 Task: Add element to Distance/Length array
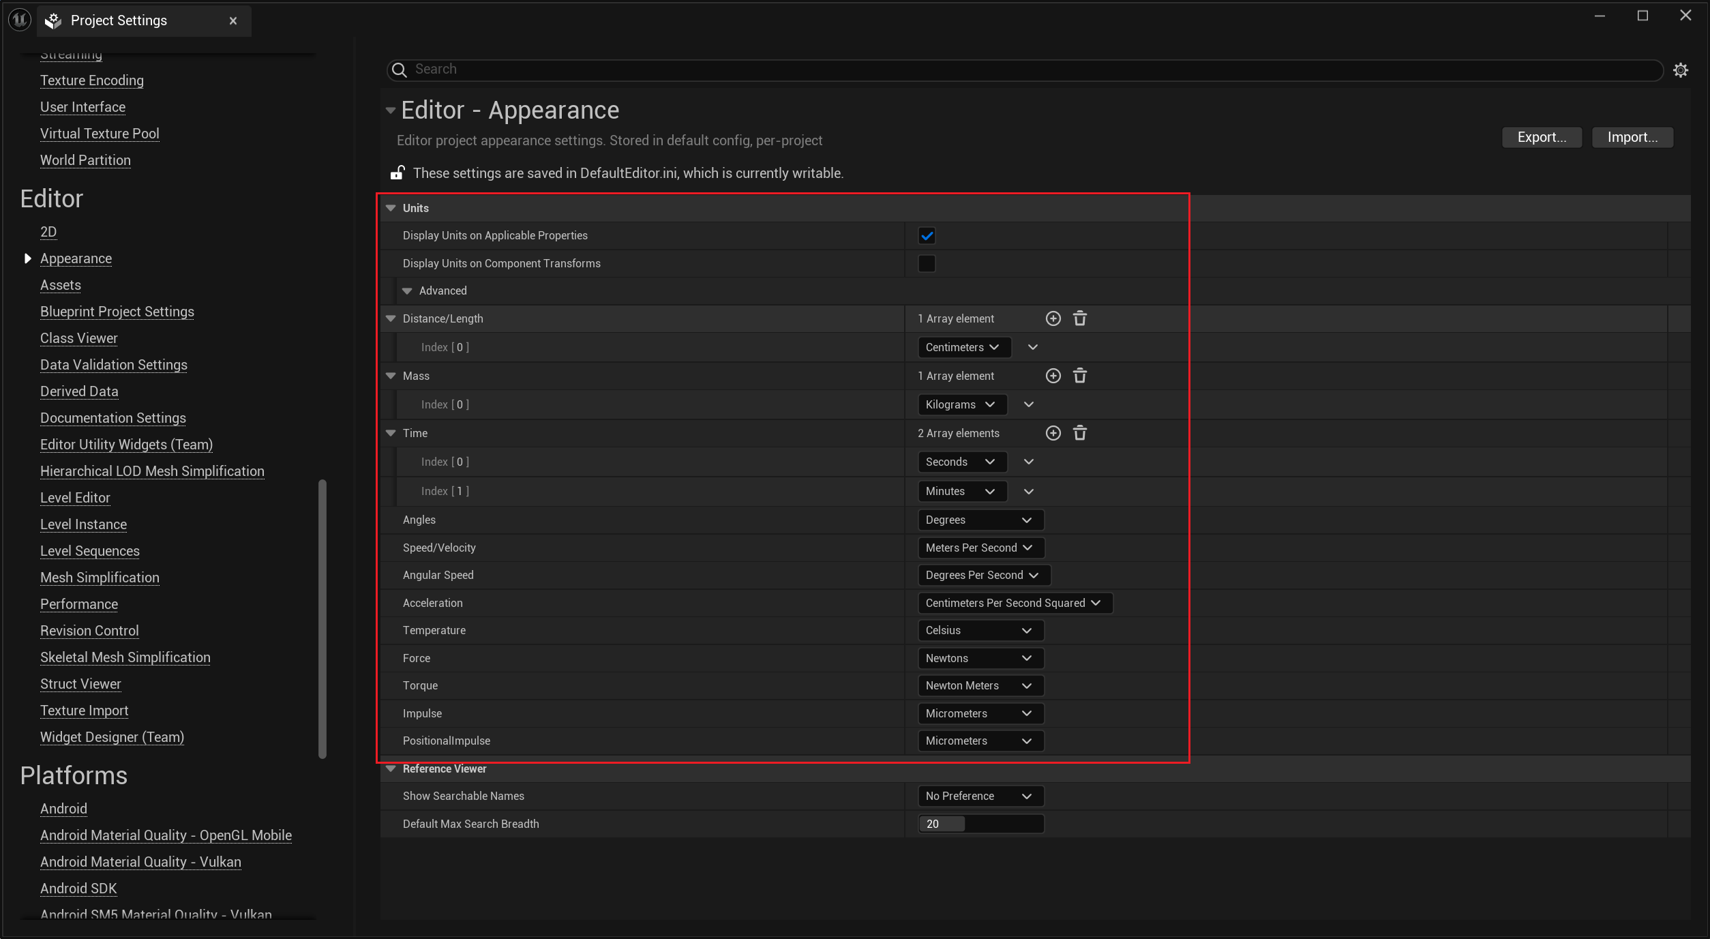click(x=1053, y=318)
